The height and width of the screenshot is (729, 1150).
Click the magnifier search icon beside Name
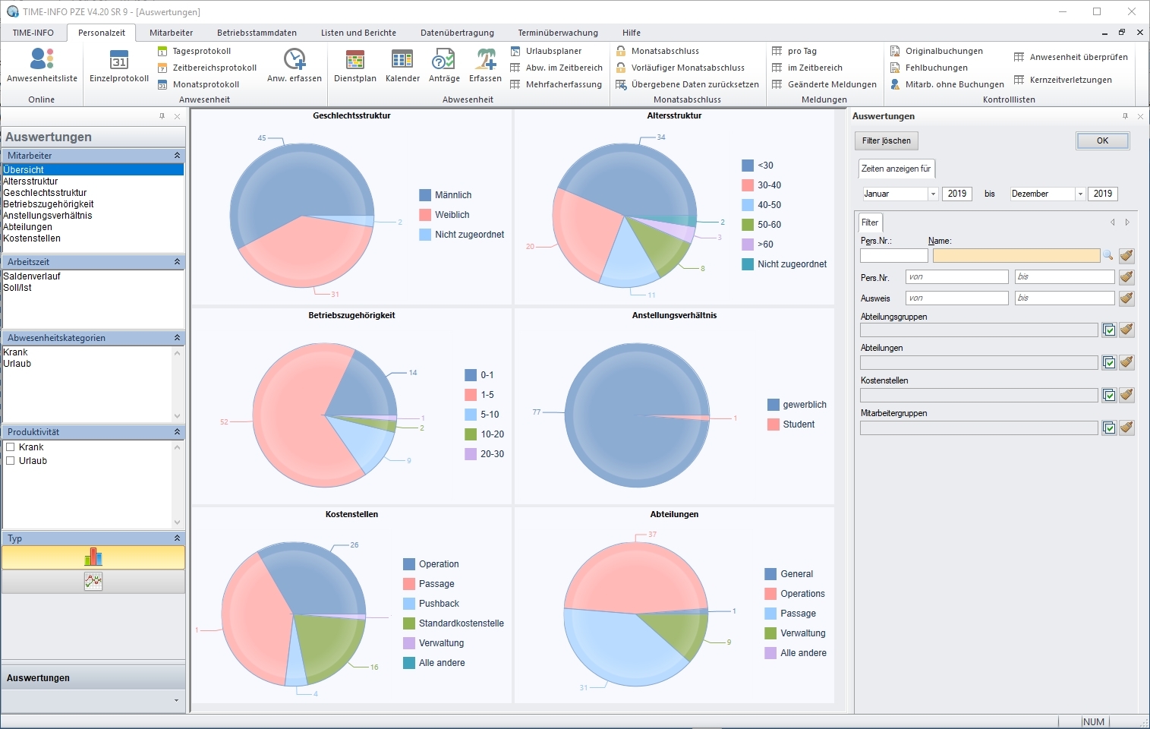[x=1108, y=255]
